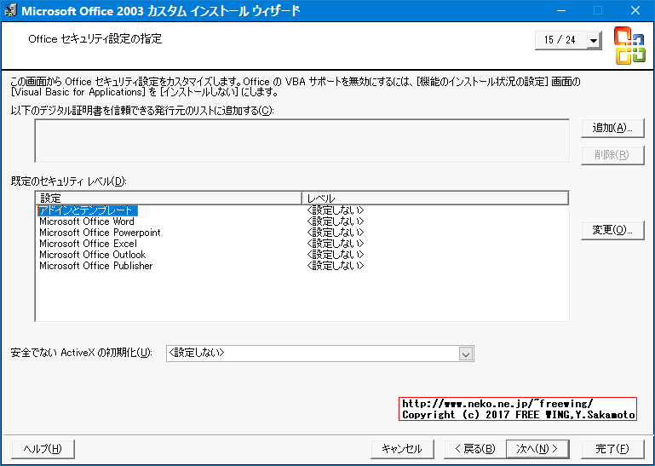Click the ヘルプ(H) button
This screenshot has width=655, height=466.
tap(43, 449)
